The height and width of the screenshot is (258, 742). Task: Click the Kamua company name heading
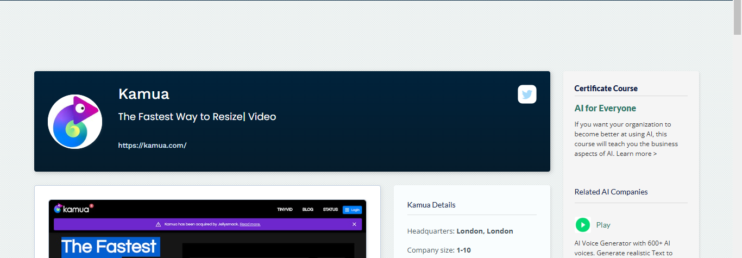(143, 94)
